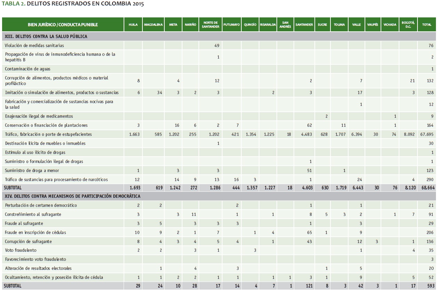Click the 'Voto fraudulento' row label
437x291 pixels.
(x=21, y=251)
